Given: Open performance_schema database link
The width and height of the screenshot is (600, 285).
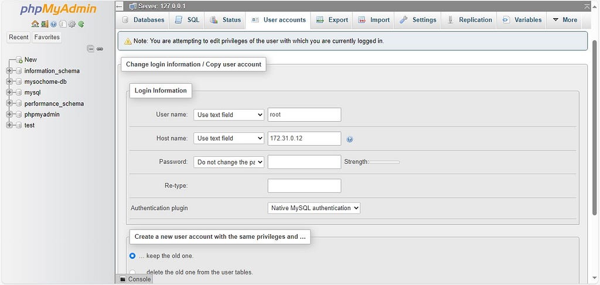Looking at the screenshot, I should 54,104.
